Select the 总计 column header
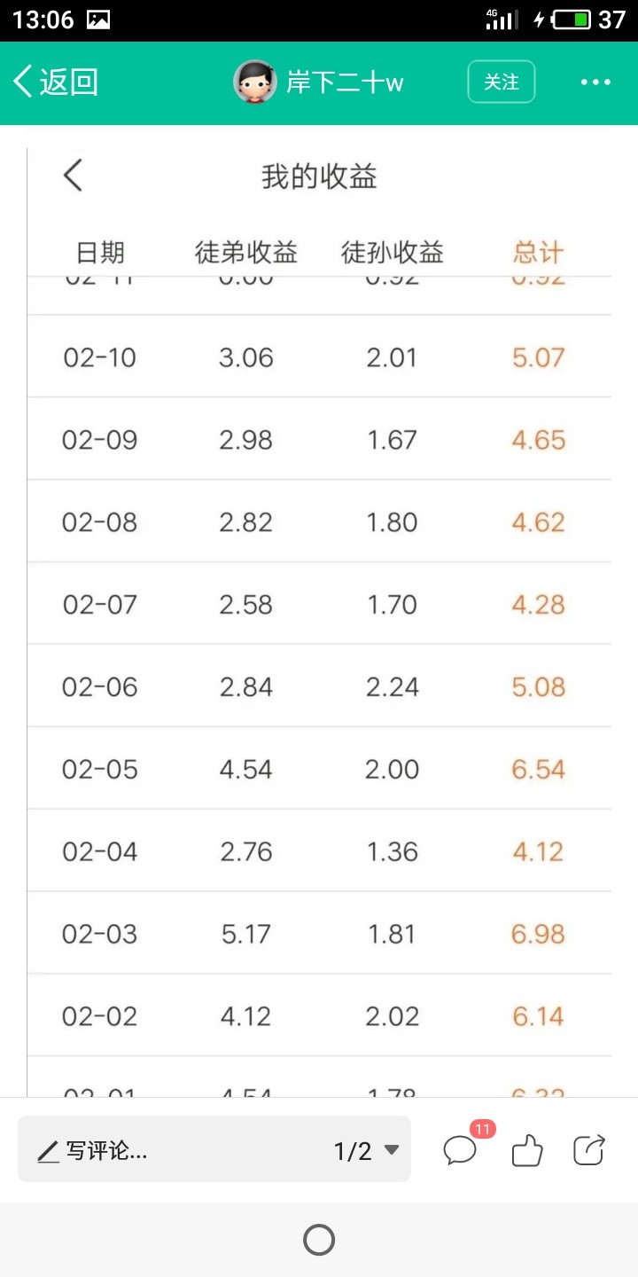The height and width of the screenshot is (1277, 638). point(538,253)
